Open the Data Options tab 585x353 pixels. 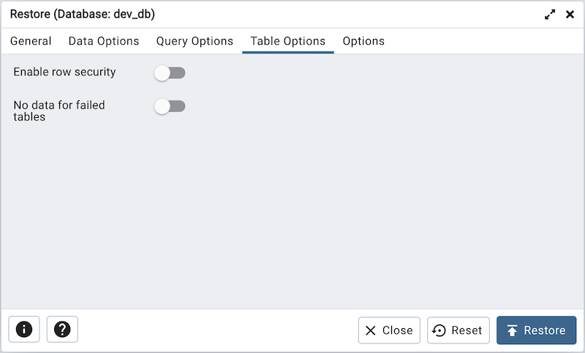click(104, 41)
